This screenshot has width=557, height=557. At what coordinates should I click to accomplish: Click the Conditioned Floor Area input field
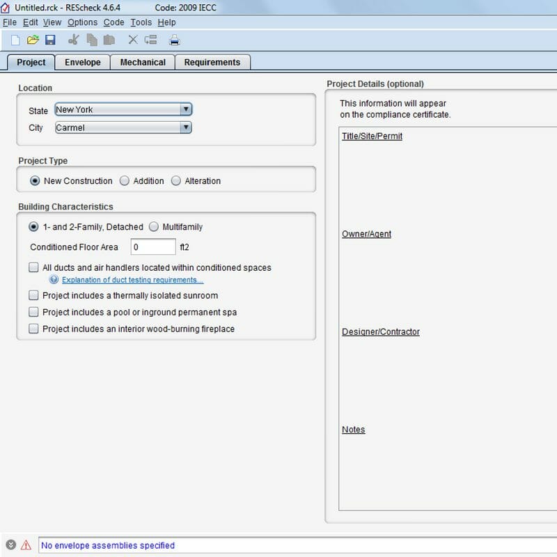(152, 247)
